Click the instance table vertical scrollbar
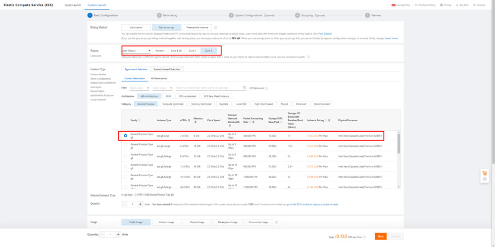 (398, 144)
